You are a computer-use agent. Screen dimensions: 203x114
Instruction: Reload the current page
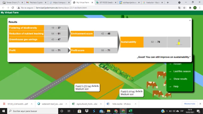[x=13, y=8]
